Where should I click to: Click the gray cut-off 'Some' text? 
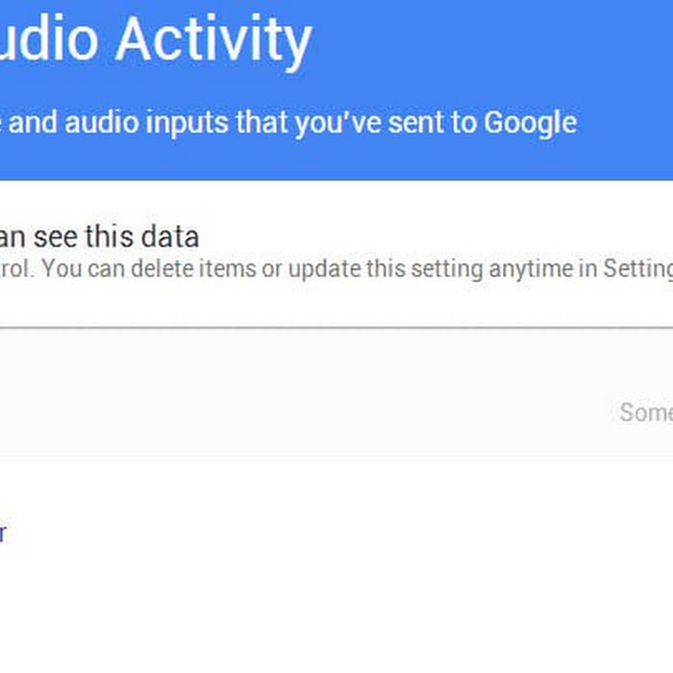click(646, 412)
